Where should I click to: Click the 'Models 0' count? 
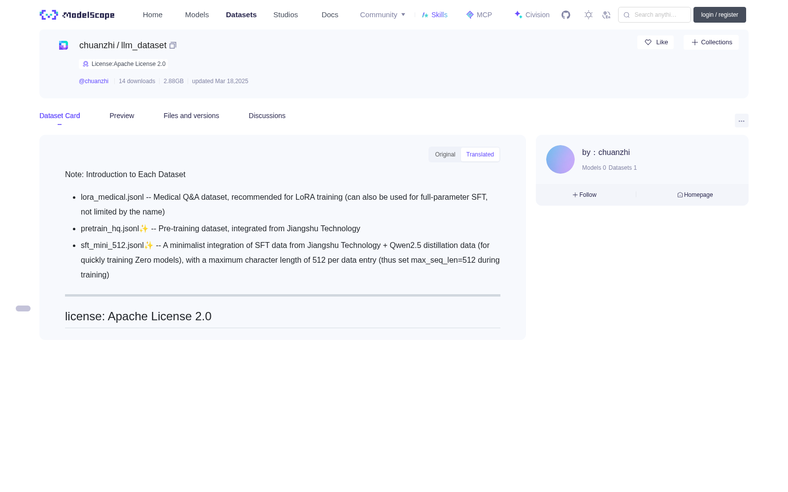click(594, 168)
